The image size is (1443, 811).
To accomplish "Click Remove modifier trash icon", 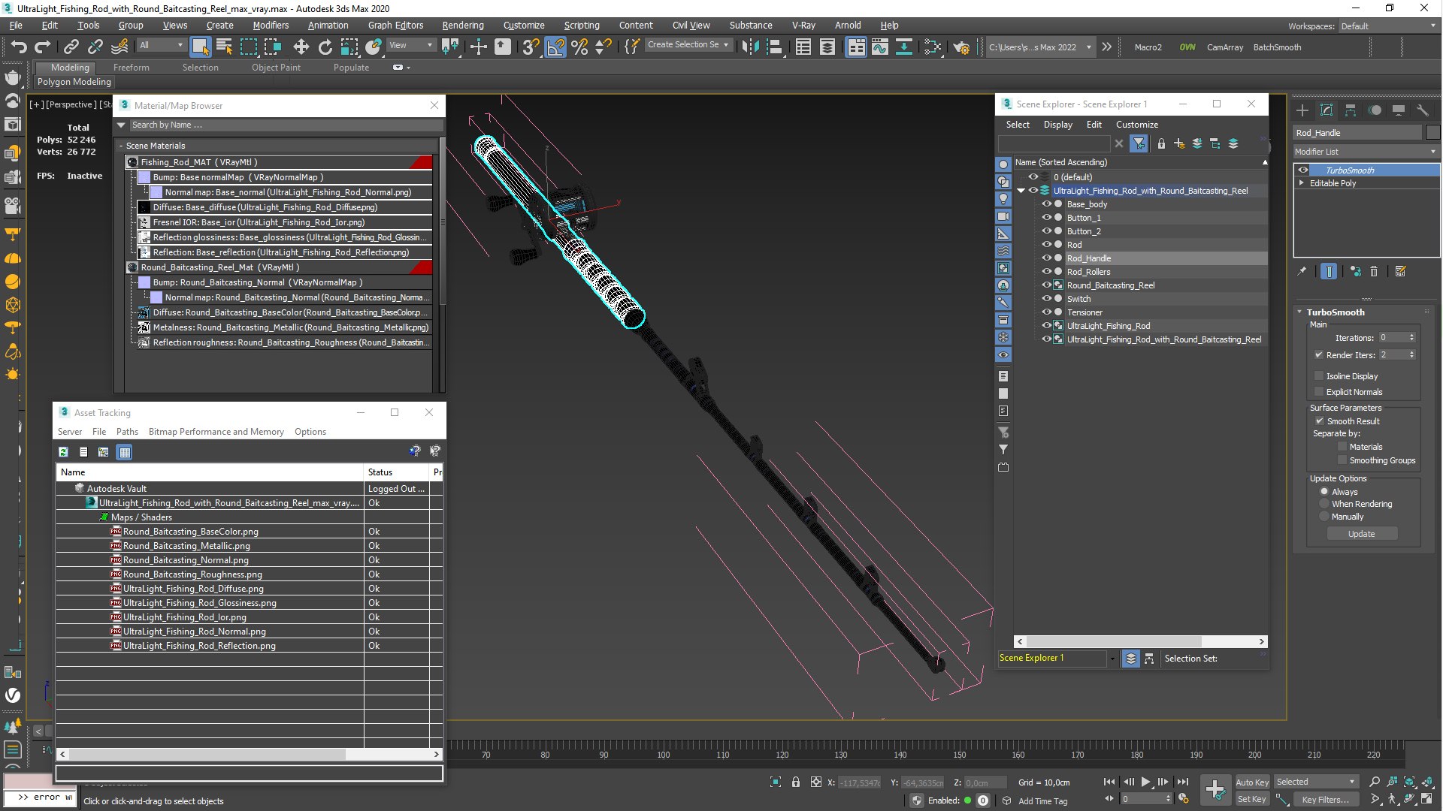I will (1374, 272).
